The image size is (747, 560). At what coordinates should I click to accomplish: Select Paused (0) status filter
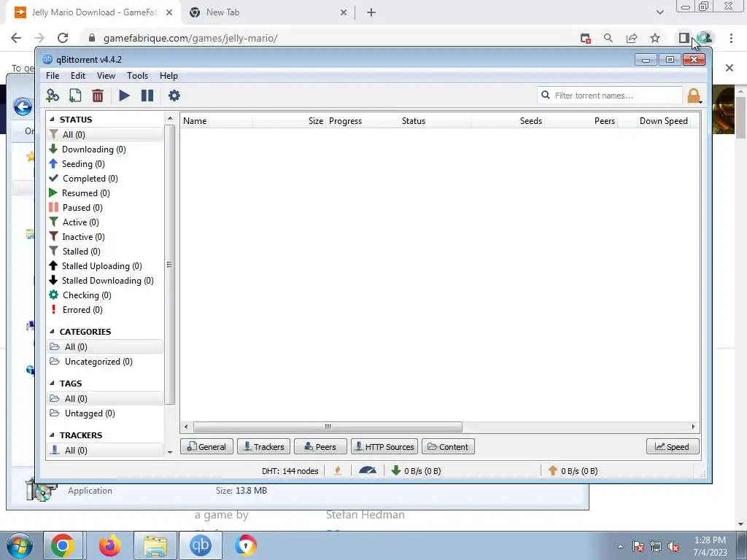click(x=105, y=208)
